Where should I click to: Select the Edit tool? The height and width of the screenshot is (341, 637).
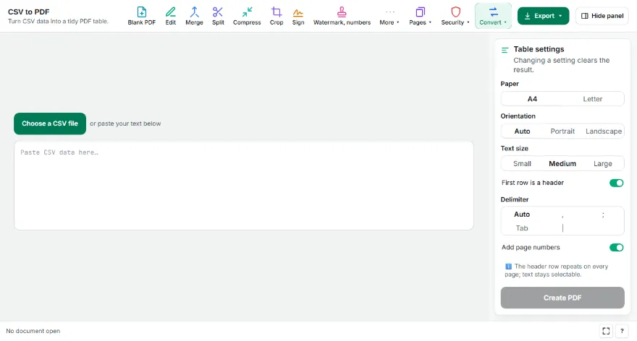pyautogui.click(x=171, y=16)
